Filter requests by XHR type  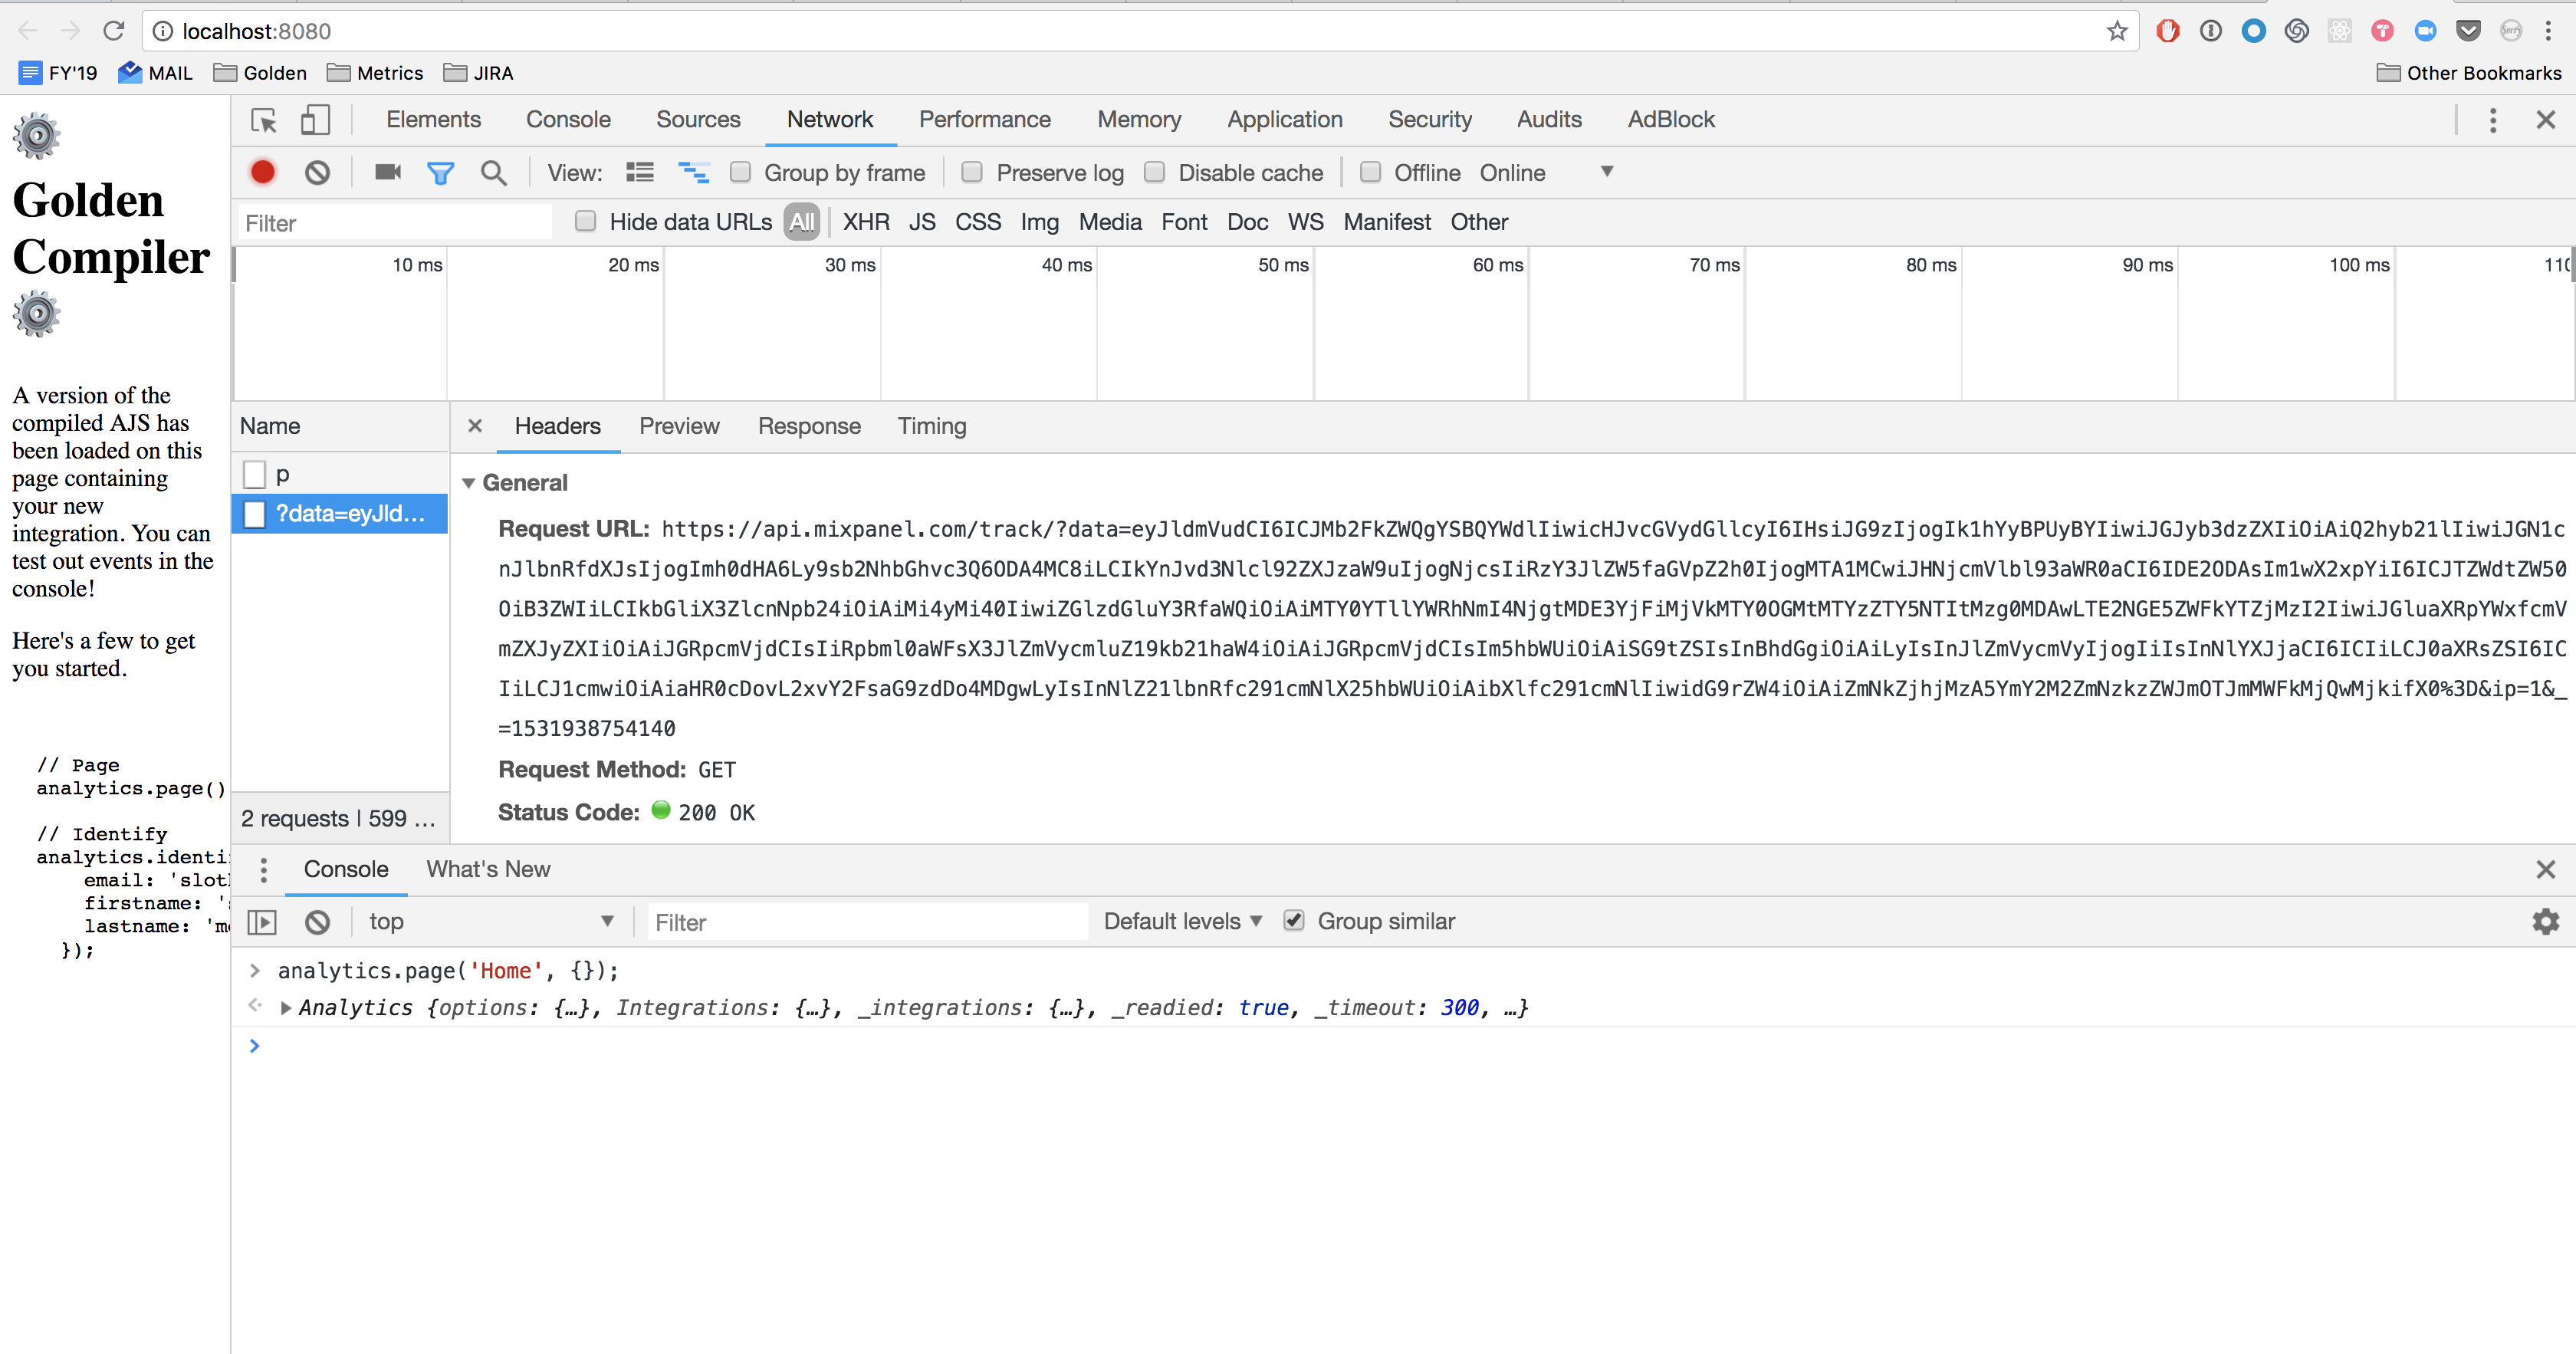click(x=865, y=222)
